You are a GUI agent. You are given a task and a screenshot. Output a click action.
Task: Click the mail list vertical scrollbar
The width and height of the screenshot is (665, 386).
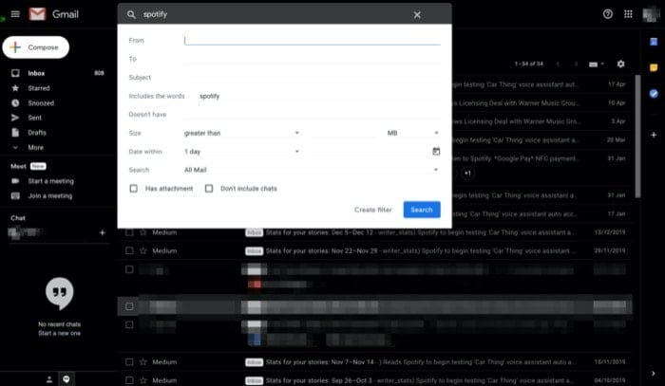coord(637,136)
